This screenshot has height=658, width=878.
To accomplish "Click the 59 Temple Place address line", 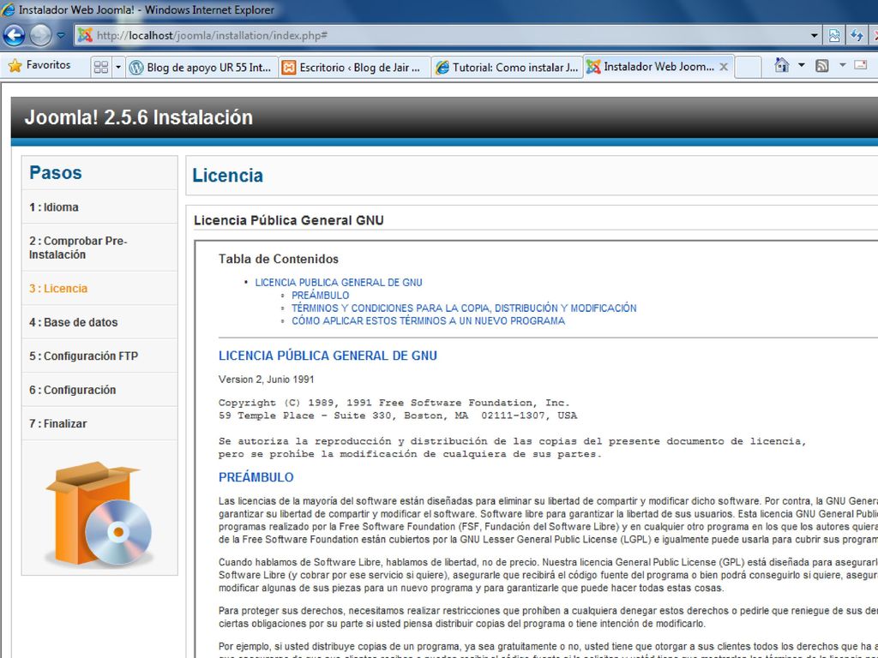I will (x=398, y=416).
